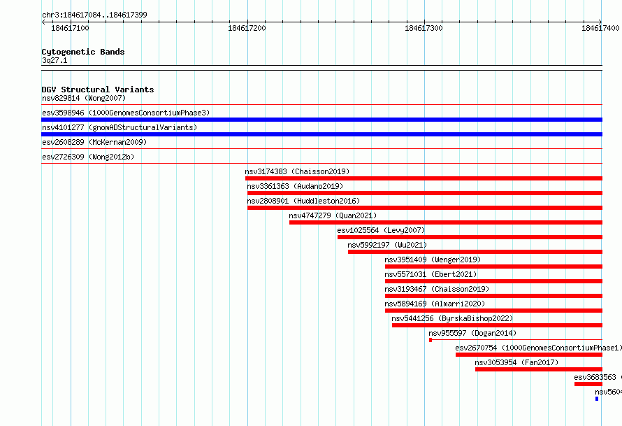The height and width of the screenshot is (426, 622).
Task: Click the chr3:184617084..184617399 coordinate text
Action: (94, 15)
